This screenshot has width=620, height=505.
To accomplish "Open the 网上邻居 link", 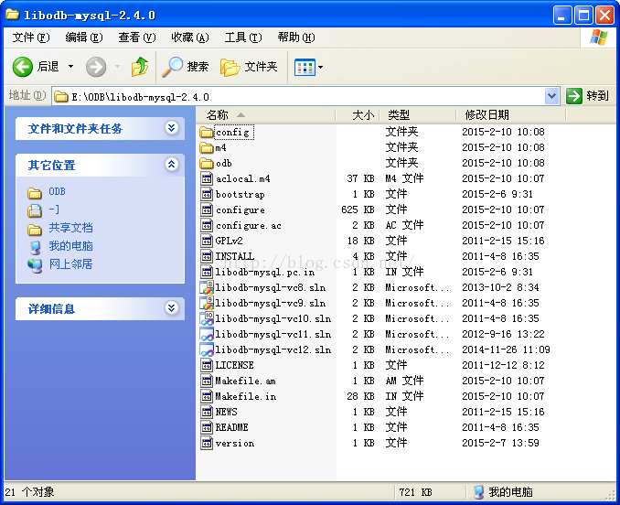I will [70, 264].
